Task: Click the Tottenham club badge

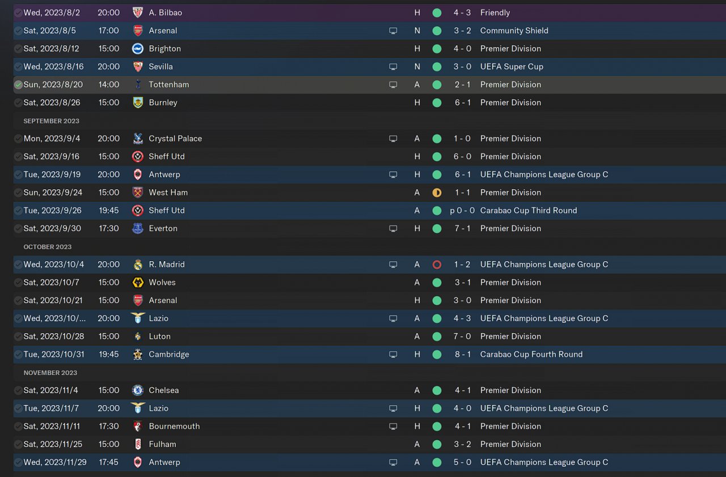Action: pyautogui.click(x=138, y=84)
